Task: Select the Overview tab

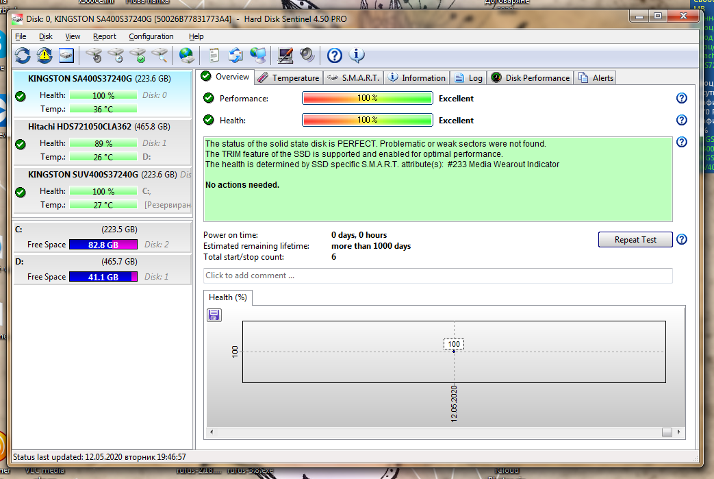Action: (225, 77)
